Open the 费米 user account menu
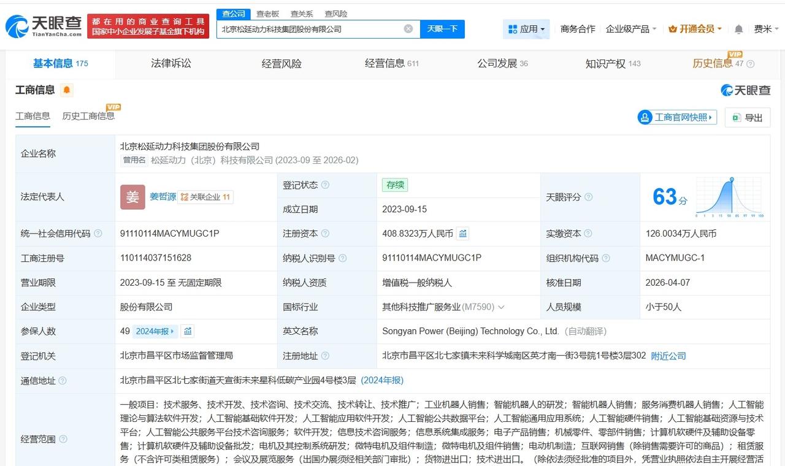Viewport: 785px width, 466px height. pyautogui.click(x=766, y=29)
